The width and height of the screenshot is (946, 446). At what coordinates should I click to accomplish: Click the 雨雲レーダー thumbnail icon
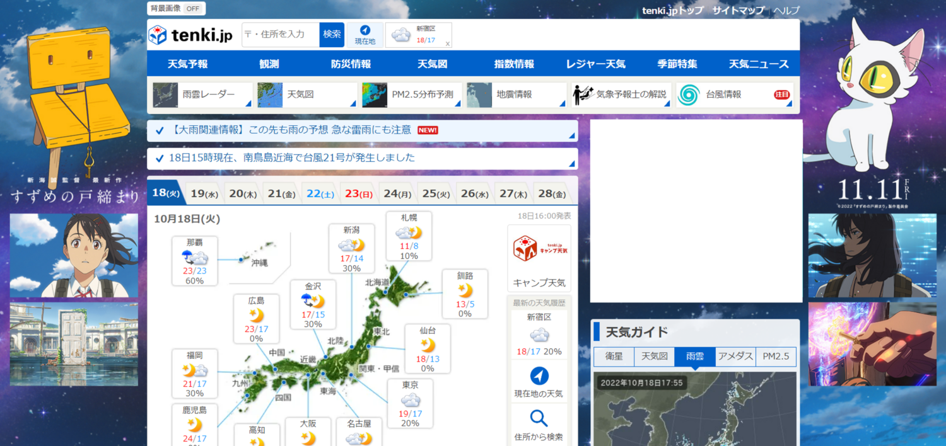[x=166, y=94]
